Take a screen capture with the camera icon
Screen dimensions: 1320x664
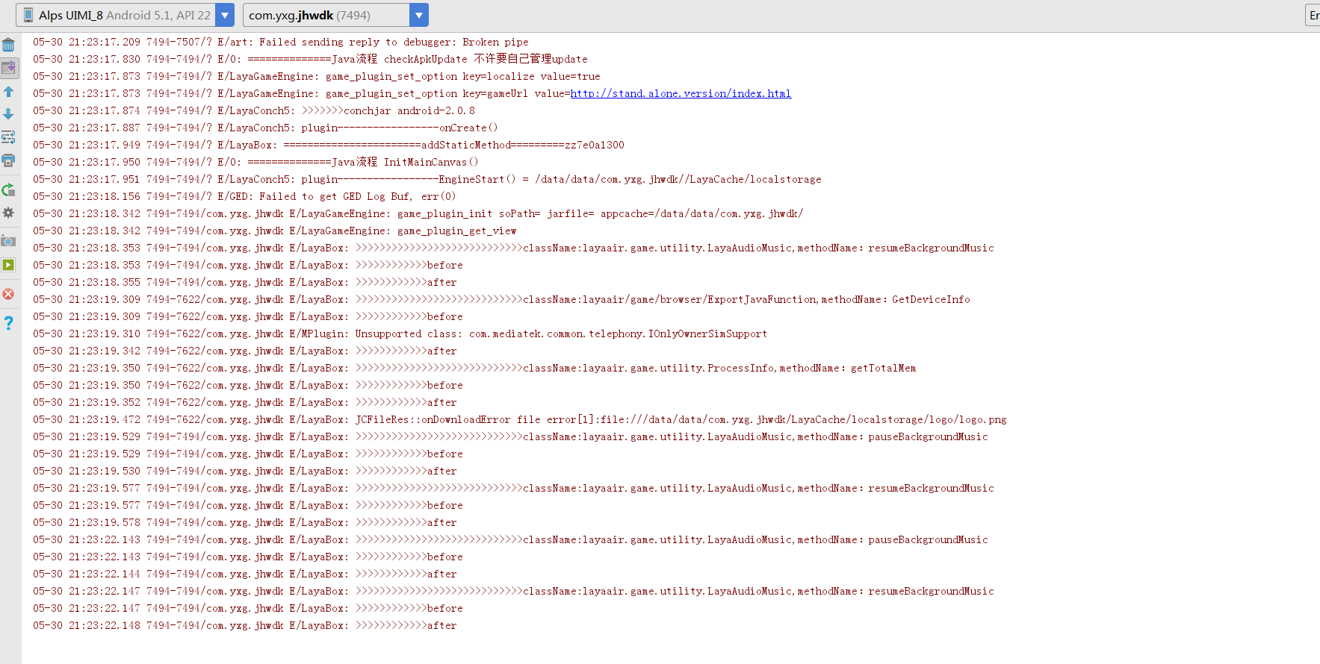[x=8, y=241]
